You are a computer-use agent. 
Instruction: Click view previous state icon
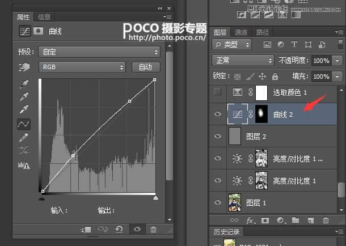103,229
